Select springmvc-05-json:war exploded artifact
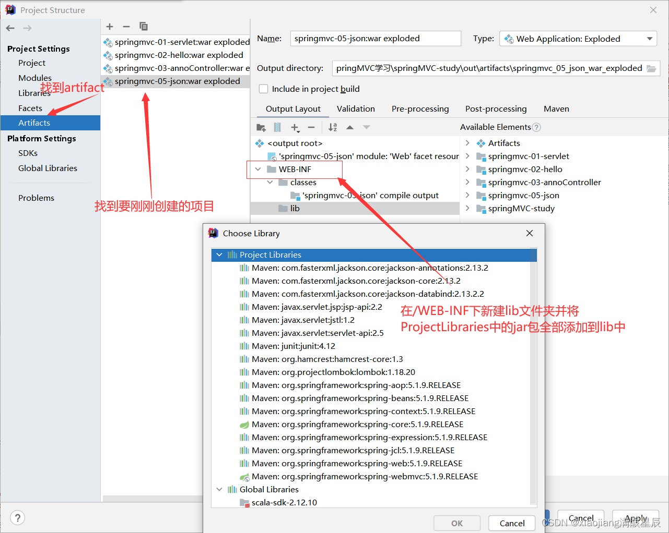 (x=175, y=81)
